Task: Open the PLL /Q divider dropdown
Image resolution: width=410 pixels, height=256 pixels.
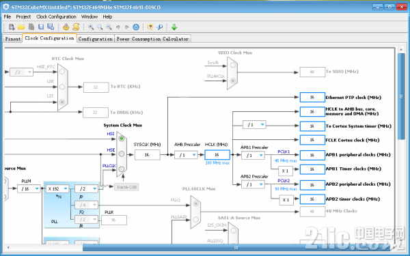Action: [86, 205]
